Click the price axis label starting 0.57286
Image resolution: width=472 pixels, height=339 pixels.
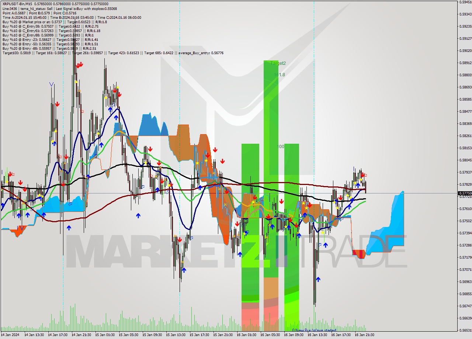(465, 245)
